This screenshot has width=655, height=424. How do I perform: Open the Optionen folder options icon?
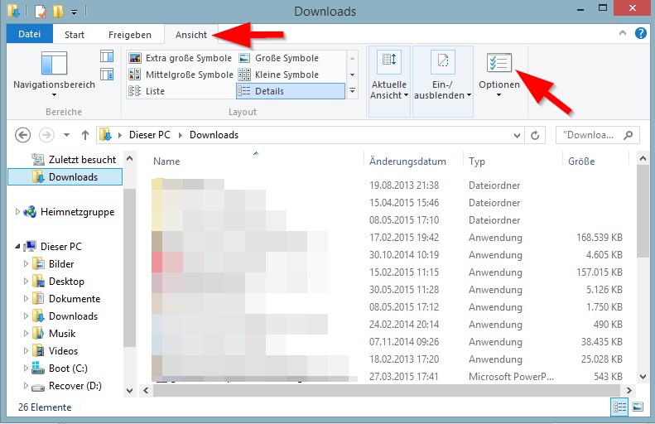coord(499,65)
